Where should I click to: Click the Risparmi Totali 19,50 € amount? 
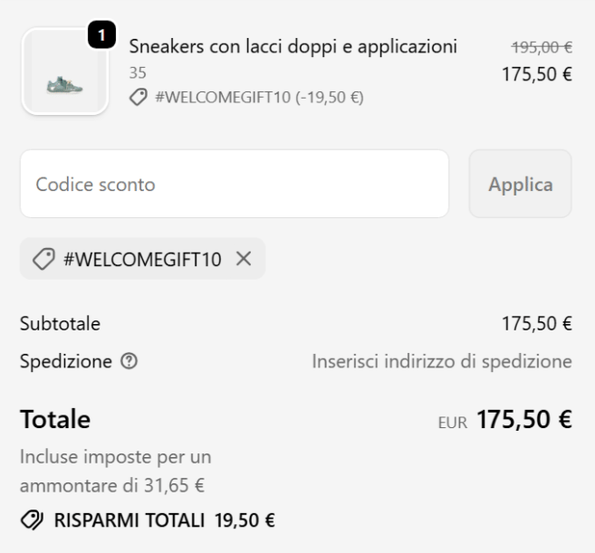click(x=245, y=520)
